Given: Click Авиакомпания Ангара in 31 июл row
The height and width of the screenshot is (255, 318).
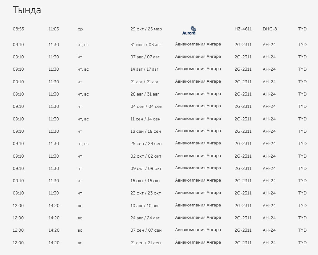Looking at the screenshot, I should [198, 44].
